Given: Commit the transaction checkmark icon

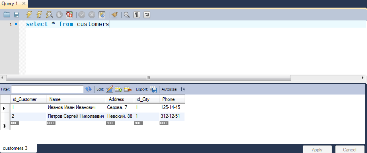Looking at the screenshot, I should click(x=82, y=15).
